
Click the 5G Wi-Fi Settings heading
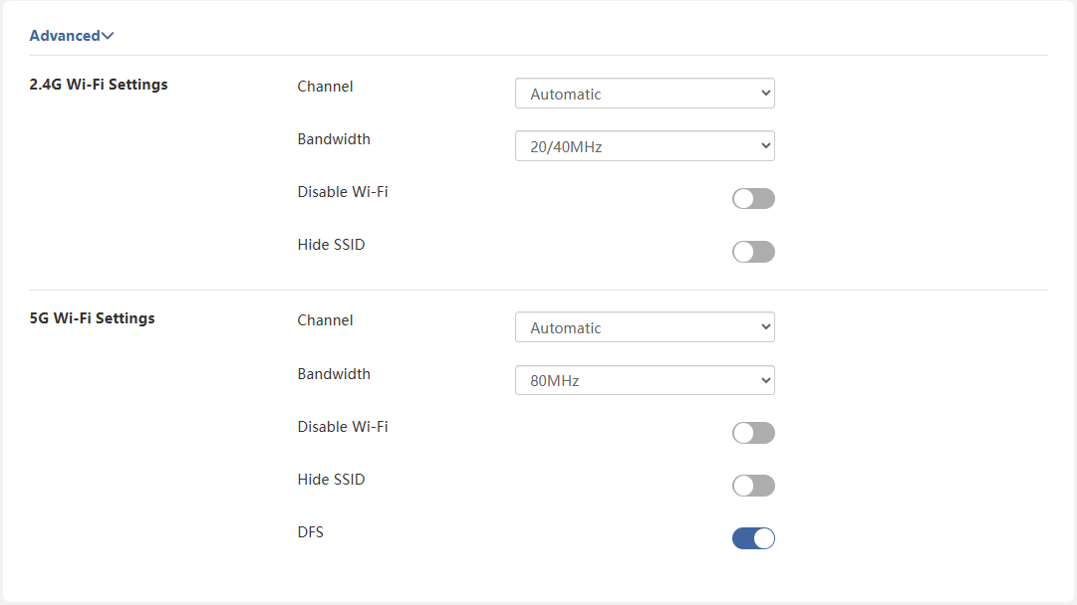pos(92,318)
